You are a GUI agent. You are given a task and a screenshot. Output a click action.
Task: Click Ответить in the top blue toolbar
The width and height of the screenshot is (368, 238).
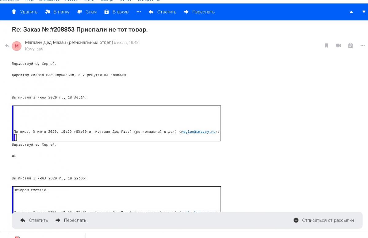click(x=163, y=12)
